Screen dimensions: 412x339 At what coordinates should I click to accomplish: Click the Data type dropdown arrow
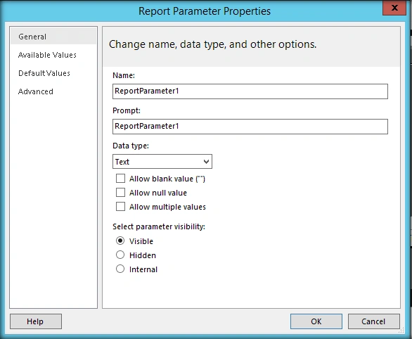pyautogui.click(x=206, y=162)
